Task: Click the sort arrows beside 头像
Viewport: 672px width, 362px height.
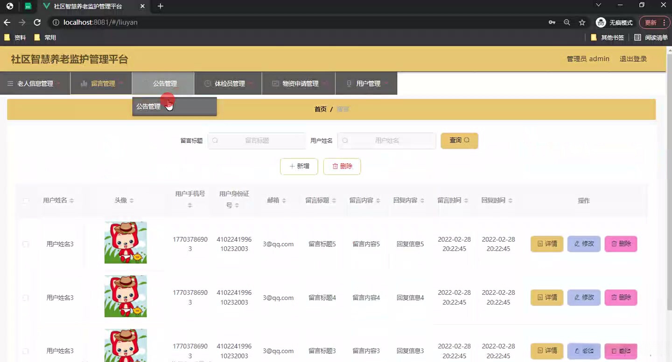Action: pos(132,201)
